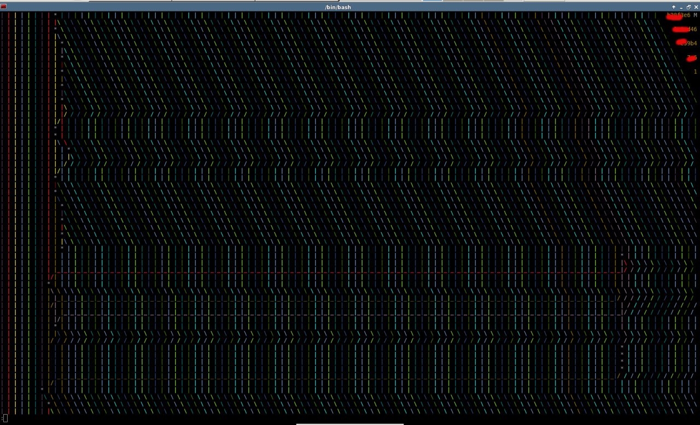Click the red backslash at lower right
Image resolution: width=700 pixels, height=425 pixels.
tap(625, 263)
